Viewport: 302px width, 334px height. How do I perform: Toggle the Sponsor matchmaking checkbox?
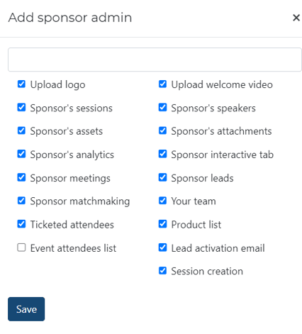[21, 201]
